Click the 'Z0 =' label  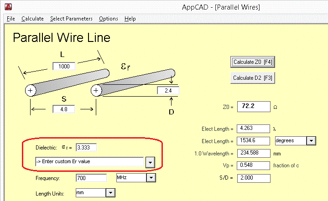click(x=228, y=107)
